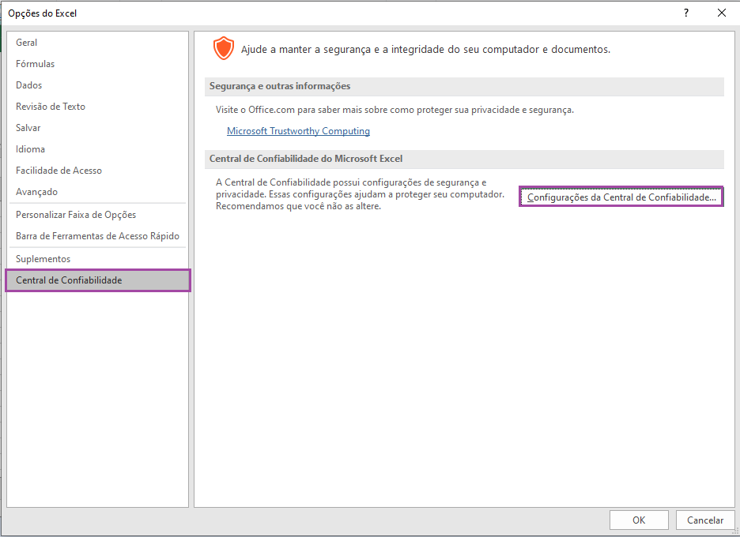Click Cancelar to dismiss options
The width and height of the screenshot is (740, 537).
[705, 520]
